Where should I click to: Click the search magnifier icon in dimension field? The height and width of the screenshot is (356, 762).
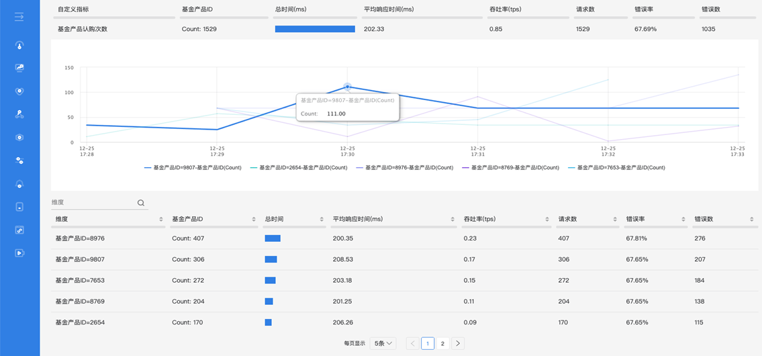click(x=141, y=204)
